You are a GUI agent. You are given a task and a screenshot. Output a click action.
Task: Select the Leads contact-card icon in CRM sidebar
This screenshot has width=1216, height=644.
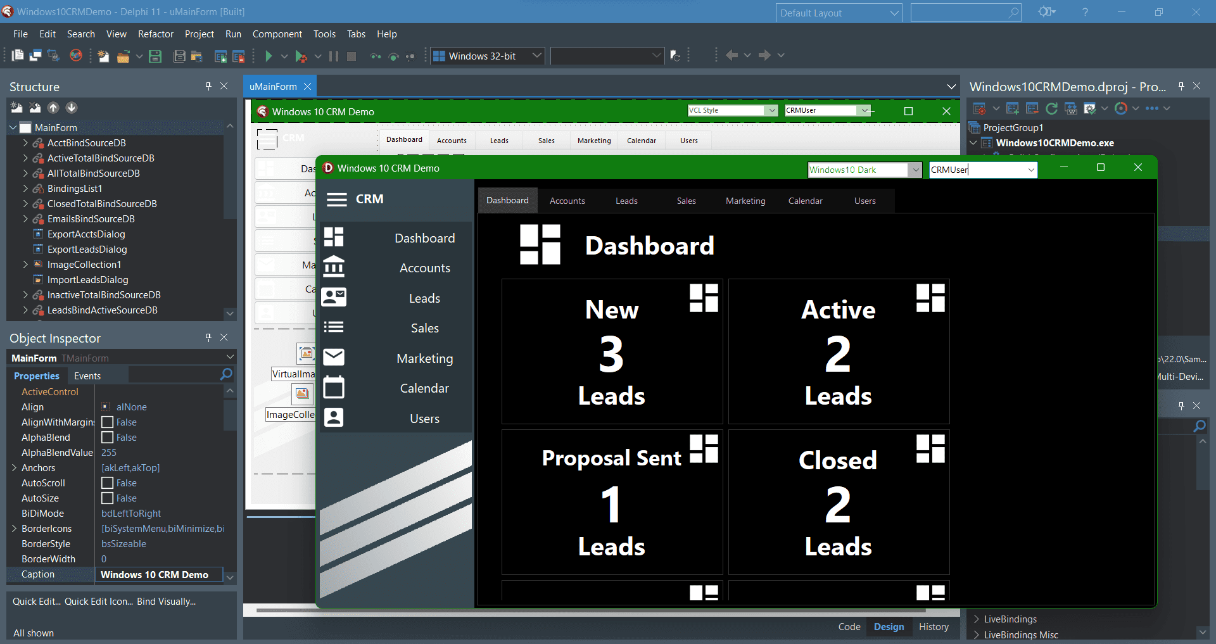coord(334,296)
